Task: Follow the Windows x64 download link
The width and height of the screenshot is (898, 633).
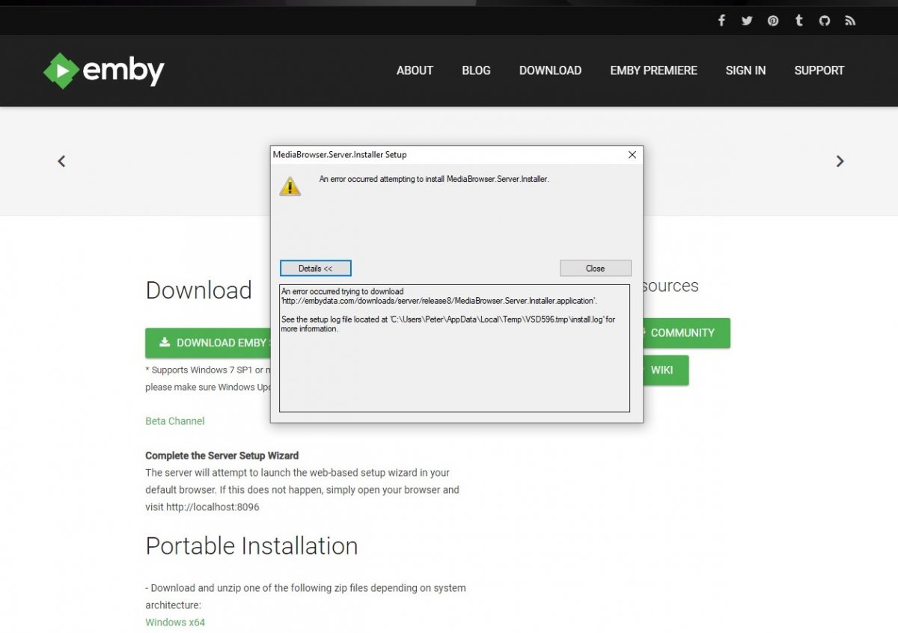Action: [x=175, y=623]
